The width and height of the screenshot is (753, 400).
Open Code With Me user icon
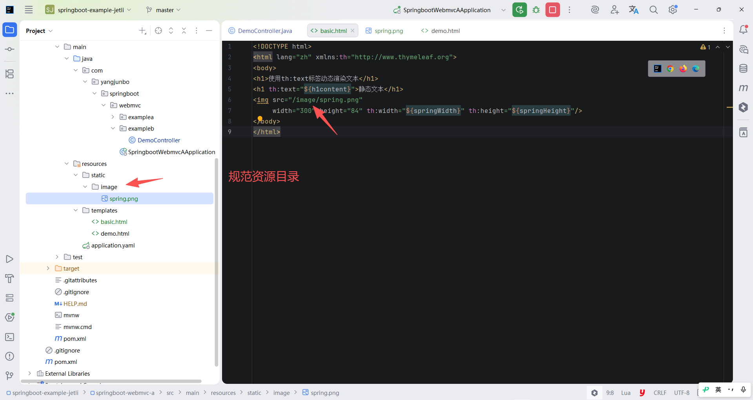(615, 10)
